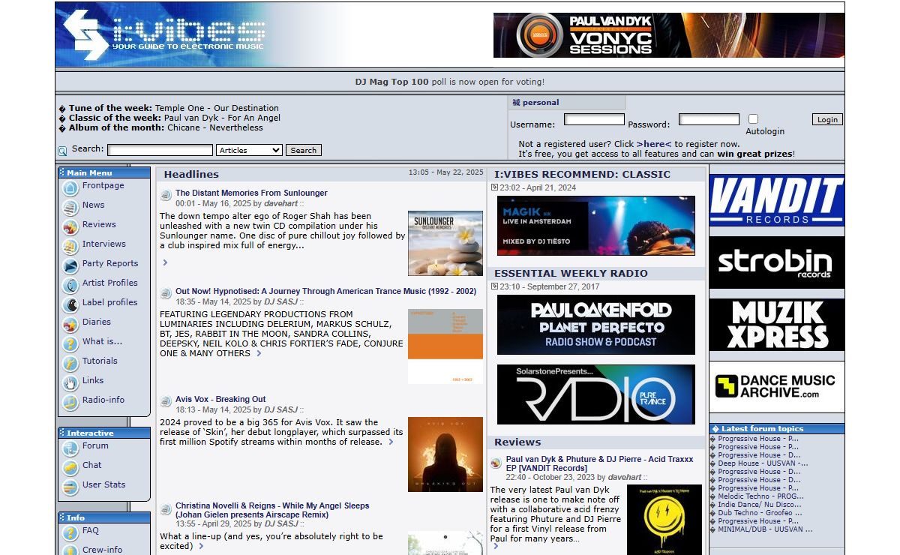Open Avis Vox - Breaking Out headline

[220, 400]
